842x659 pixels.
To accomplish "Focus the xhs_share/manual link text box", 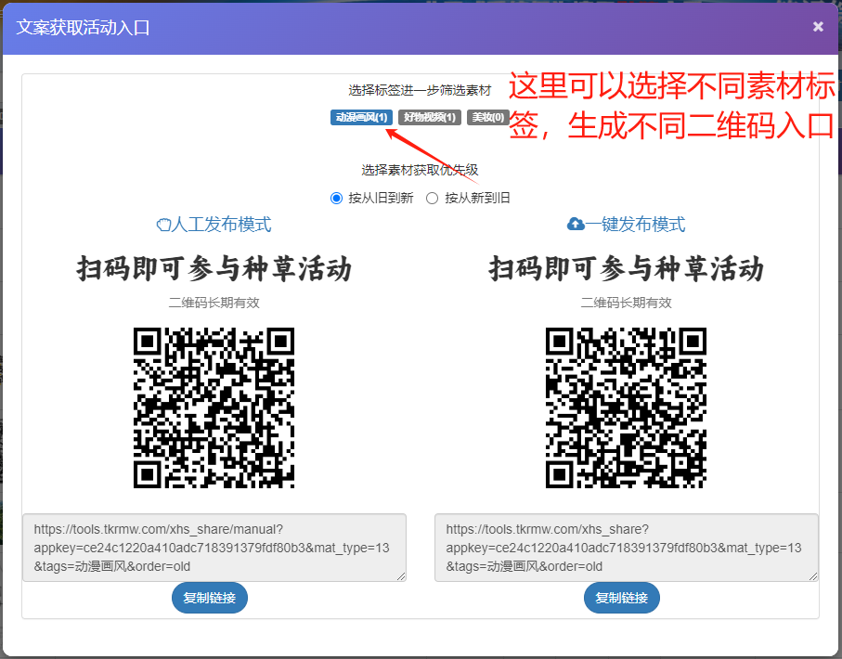I will coord(214,548).
